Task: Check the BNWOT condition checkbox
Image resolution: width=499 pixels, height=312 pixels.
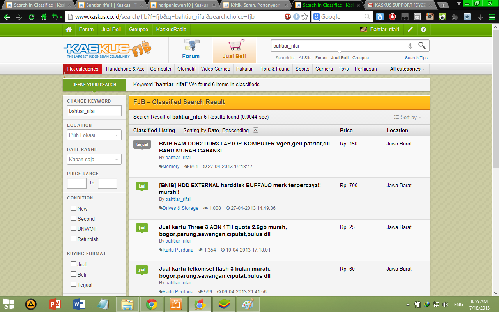Action: click(x=73, y=229)
